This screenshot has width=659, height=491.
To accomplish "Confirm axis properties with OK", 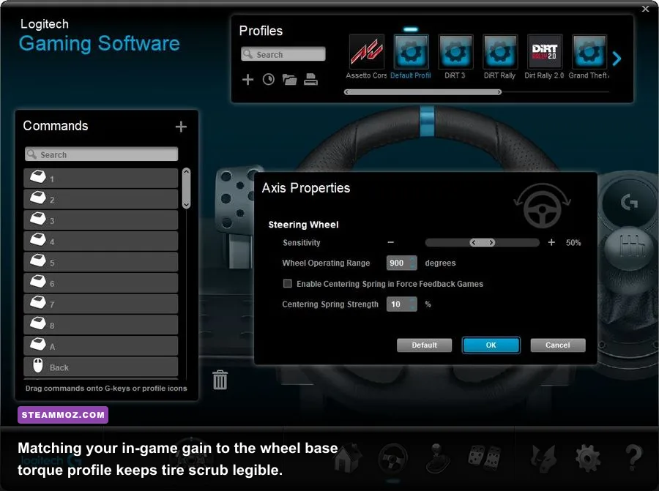I will tap(491, 345).
